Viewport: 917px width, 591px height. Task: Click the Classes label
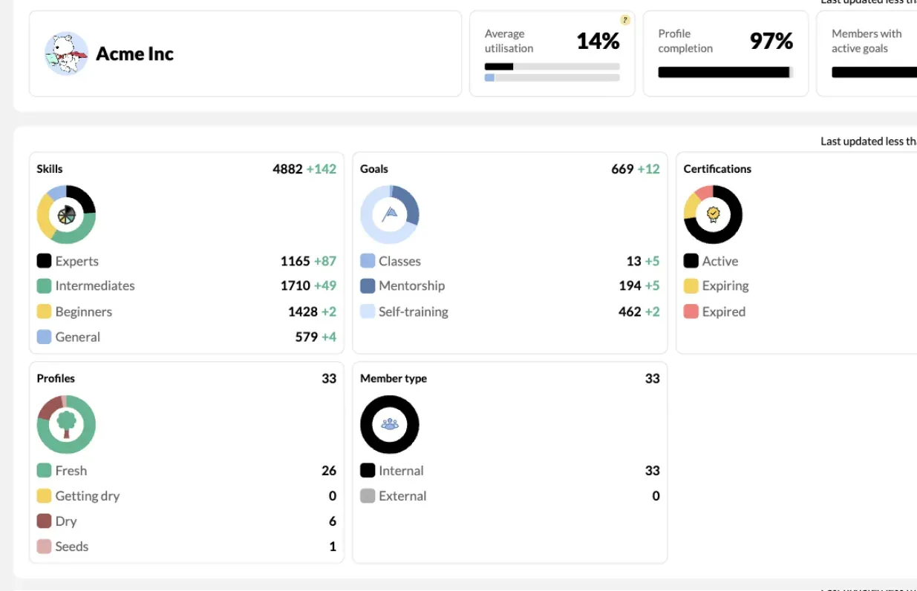pos(399,261)
